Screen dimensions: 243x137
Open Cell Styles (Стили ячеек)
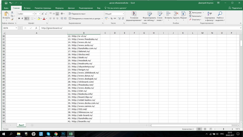[160, 16]
